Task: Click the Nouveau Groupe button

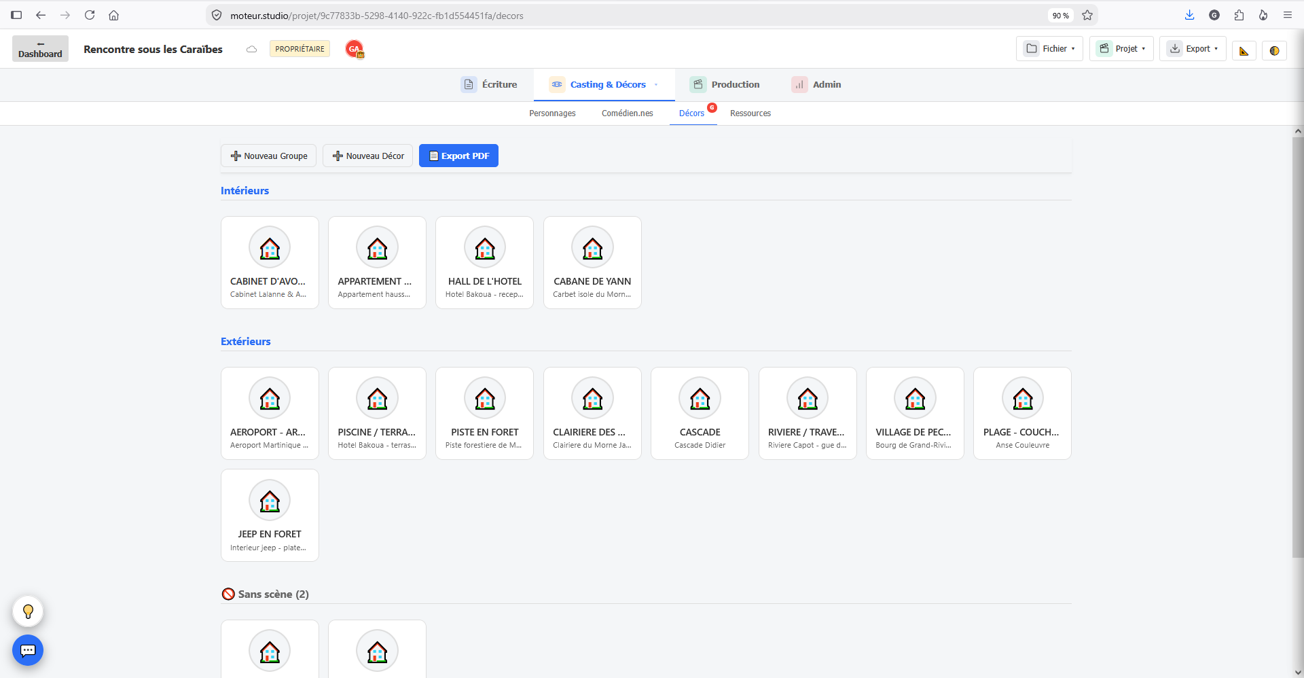Action: (268, 156)
